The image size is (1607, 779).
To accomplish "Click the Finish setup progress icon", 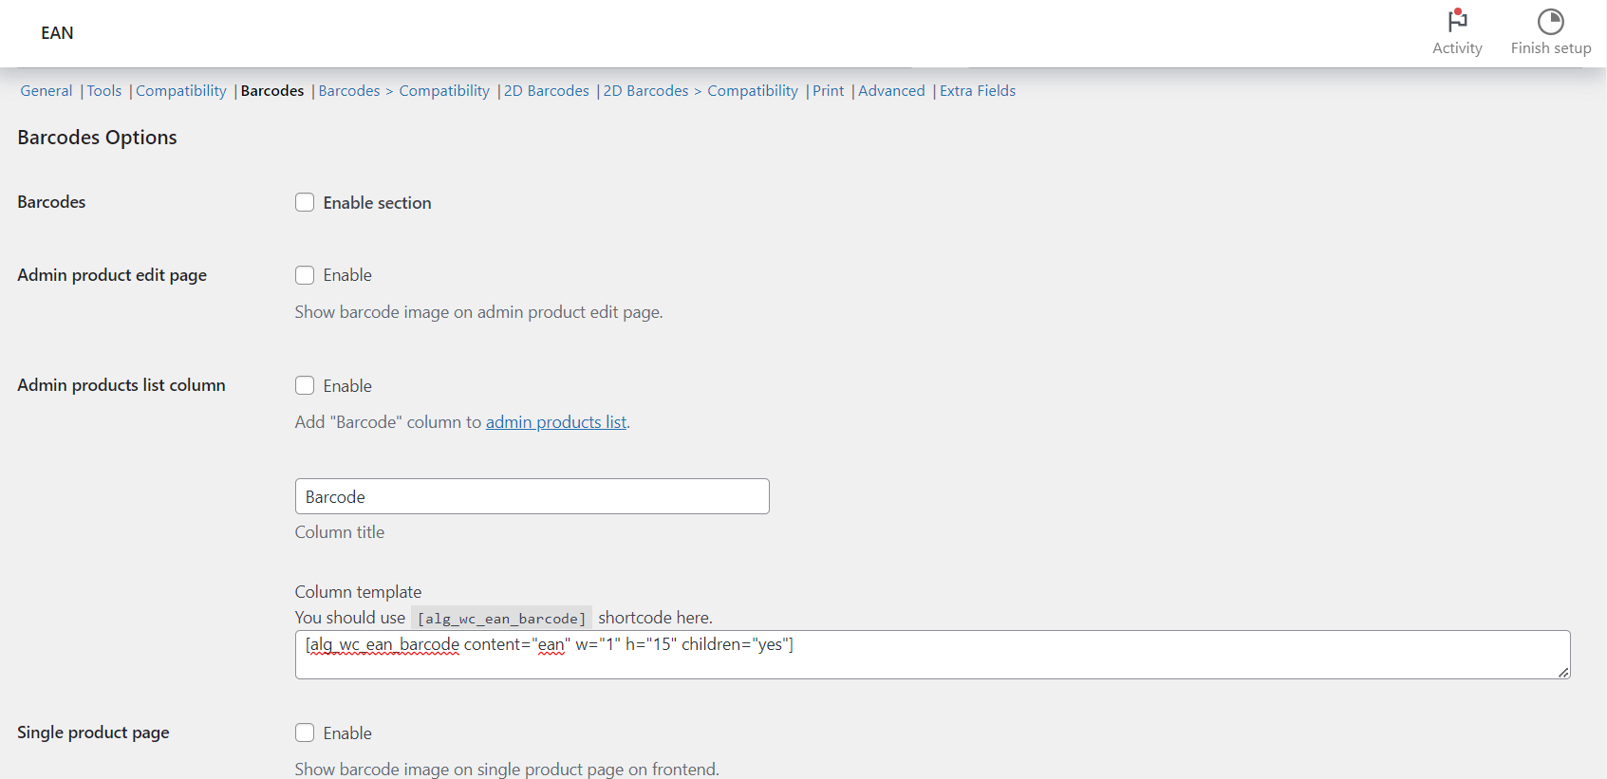I will pos(1550,22).
